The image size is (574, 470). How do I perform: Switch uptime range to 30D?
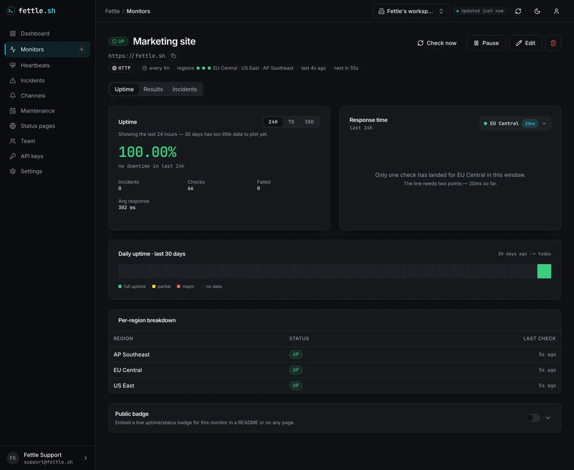[309, 122]
